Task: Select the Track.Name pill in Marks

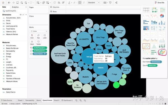Action: 40,54
